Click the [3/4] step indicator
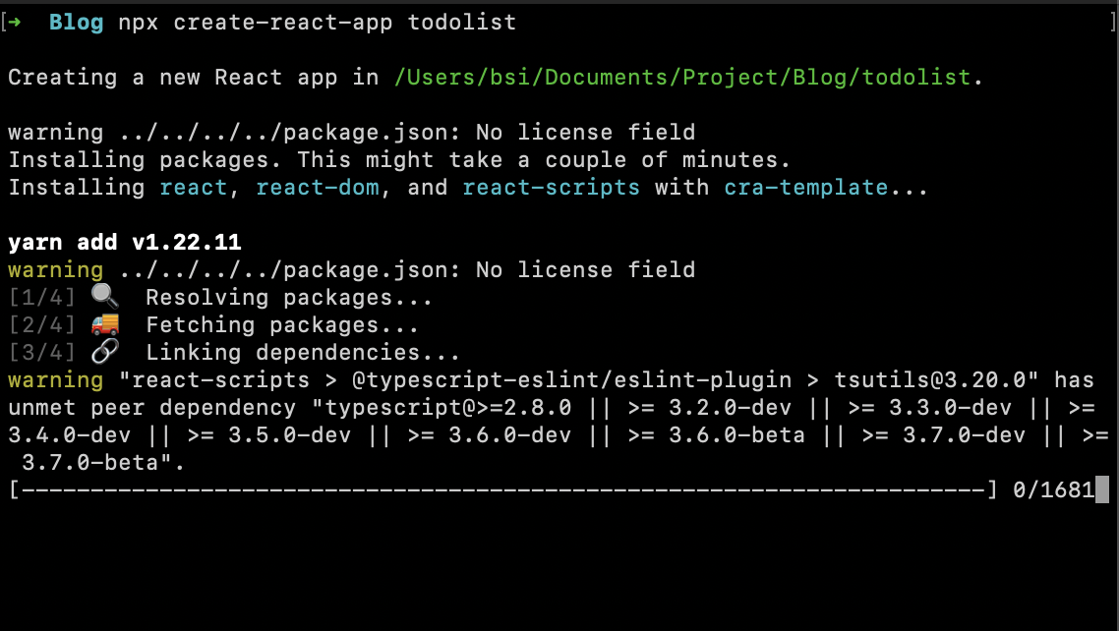1119x631 pixels. pos(42,352)
